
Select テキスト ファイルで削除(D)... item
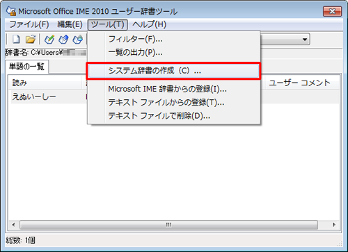tap(173, 116)
